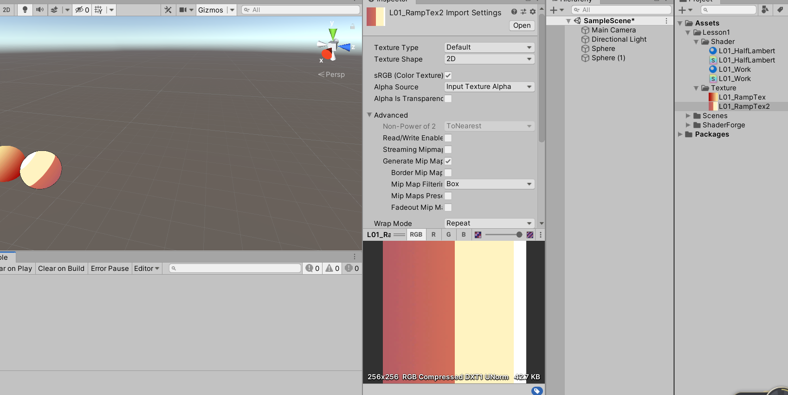Toggle 2D scene view mode

[x=6, y=10]
